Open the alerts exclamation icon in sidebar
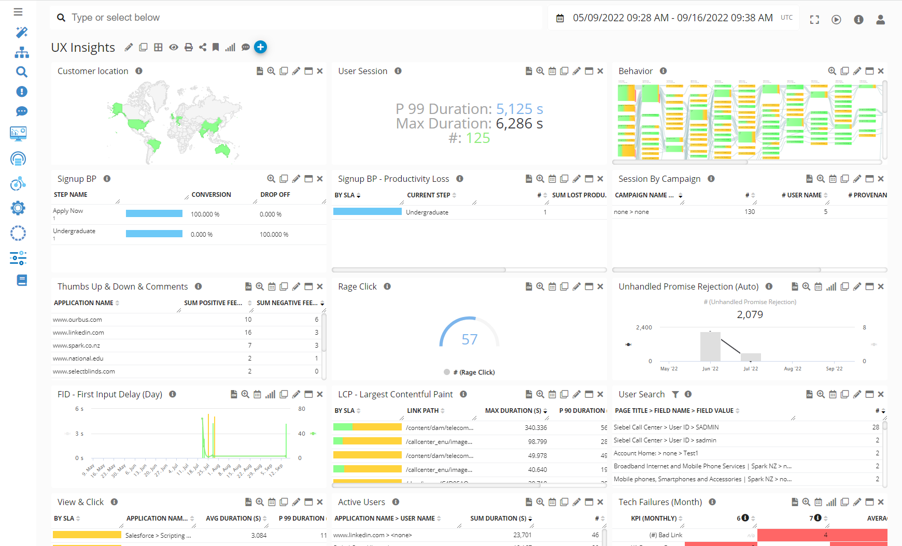The image size is (902, 546). click(x=21, y=92)
